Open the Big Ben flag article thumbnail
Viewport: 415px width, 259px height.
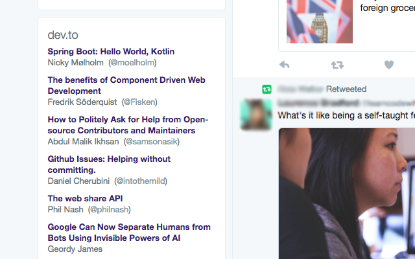[320, 21]
